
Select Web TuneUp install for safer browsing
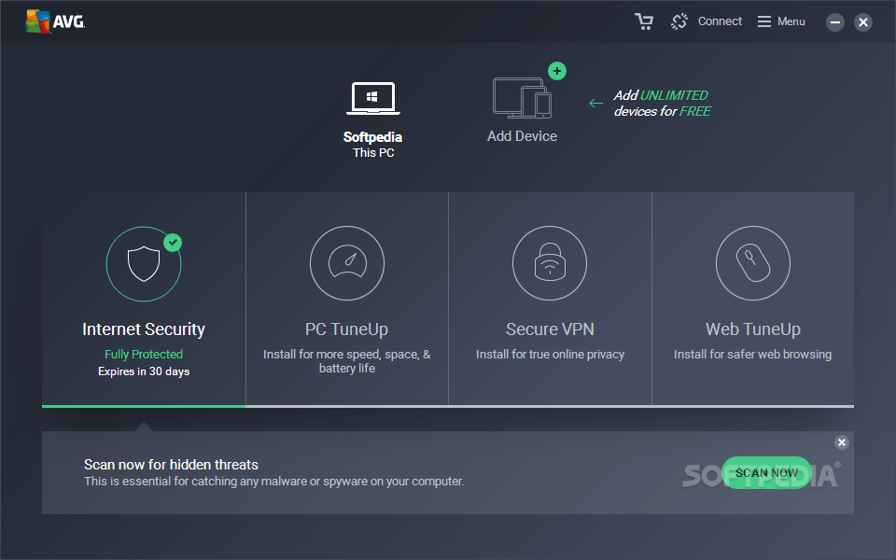pos(752,355)
